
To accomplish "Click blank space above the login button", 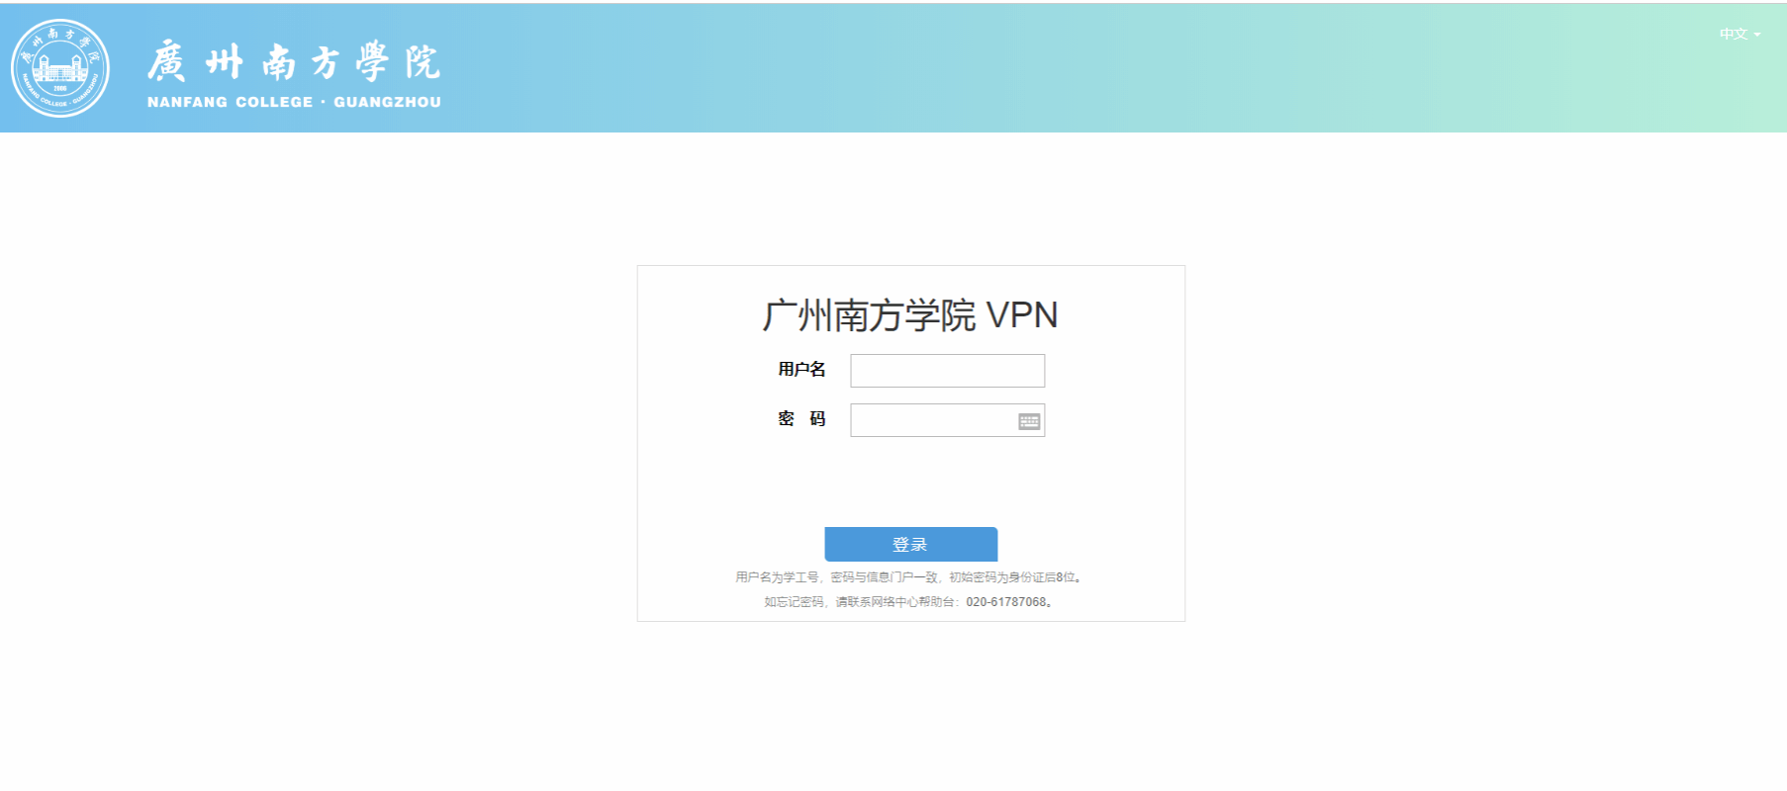I will tap(910, 483).
